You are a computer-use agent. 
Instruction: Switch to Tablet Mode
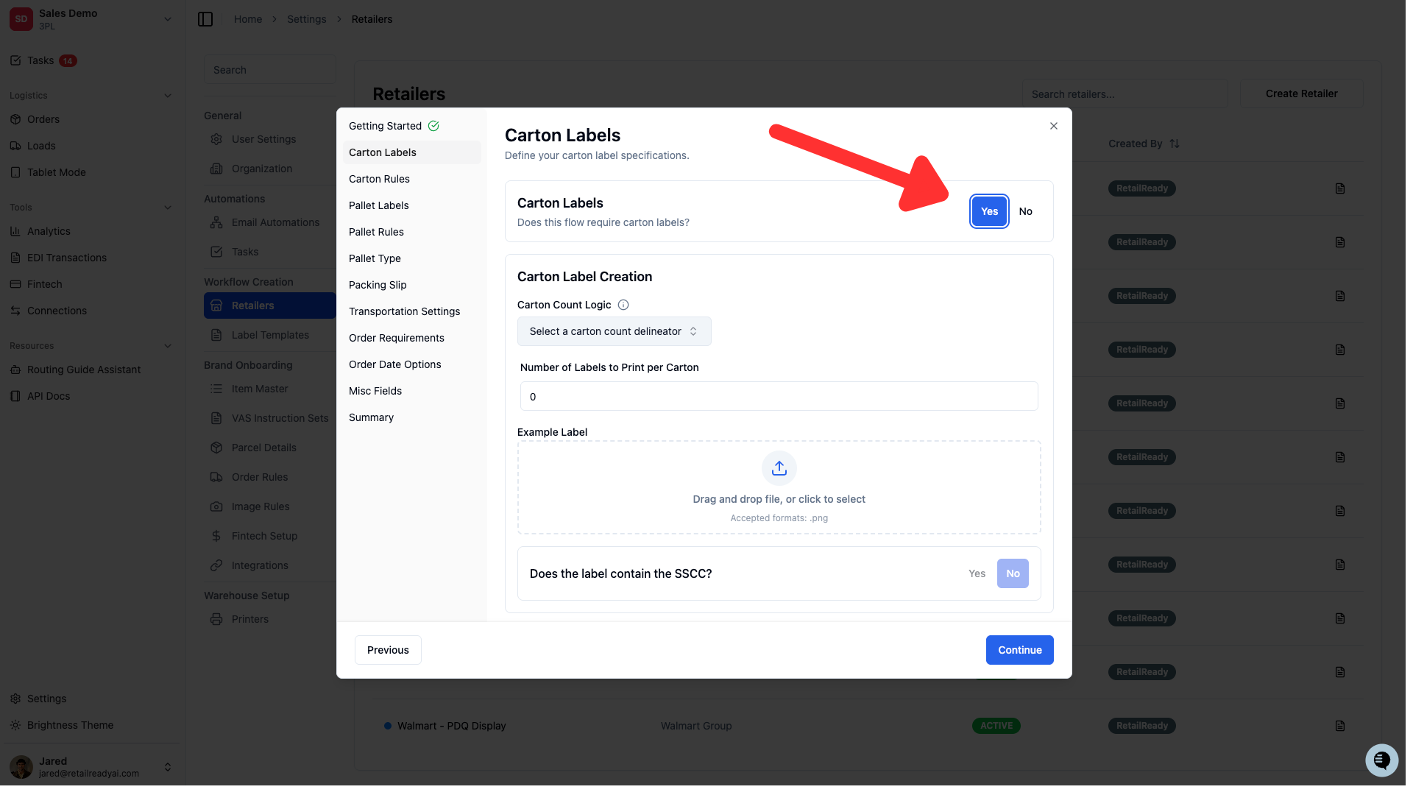click(x=57, y=172)
